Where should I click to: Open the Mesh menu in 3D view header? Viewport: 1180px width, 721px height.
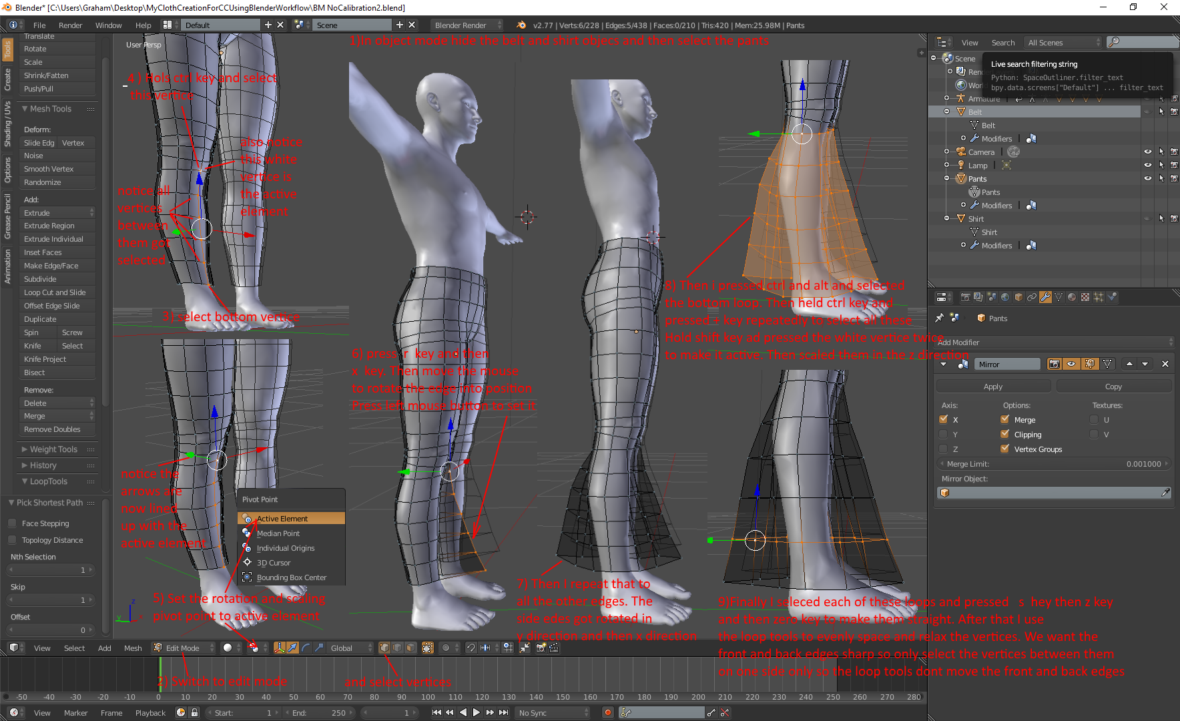133,648
